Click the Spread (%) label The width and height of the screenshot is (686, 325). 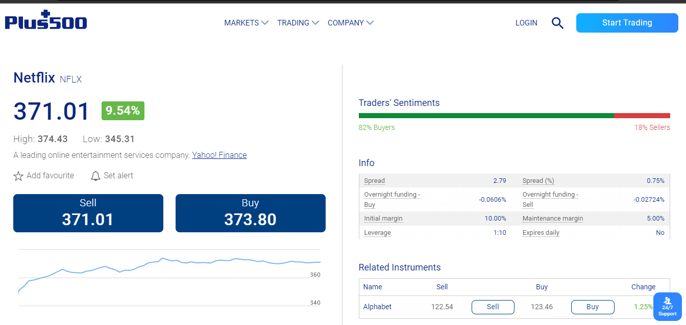[538, 181]
